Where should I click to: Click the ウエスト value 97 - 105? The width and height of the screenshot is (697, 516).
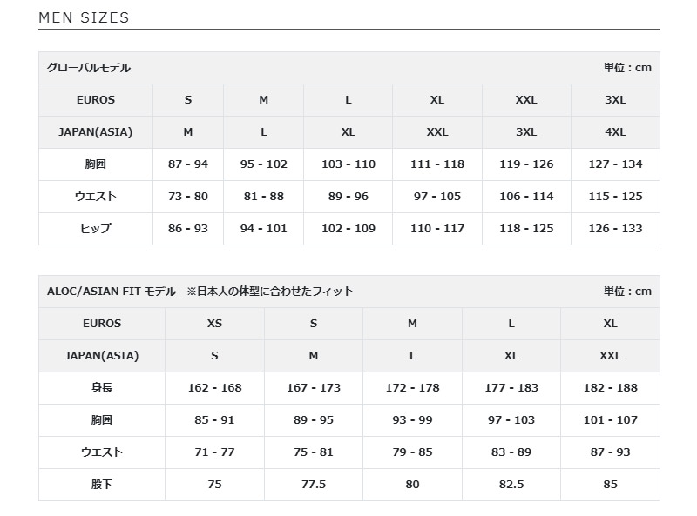(437, 197)
